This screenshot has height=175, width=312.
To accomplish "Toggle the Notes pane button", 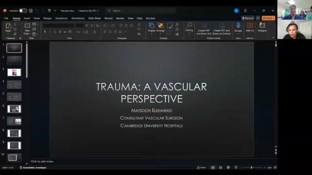I will [201, 168].
